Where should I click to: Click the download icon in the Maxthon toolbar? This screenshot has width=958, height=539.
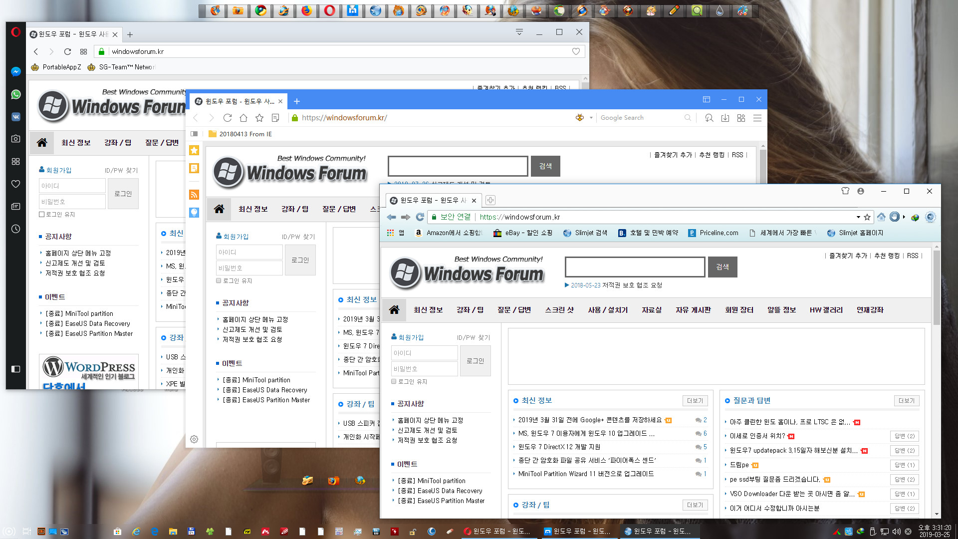coord(725,118)
